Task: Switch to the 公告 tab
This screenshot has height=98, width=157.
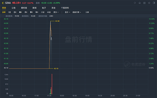Action: tap(14, 8)
